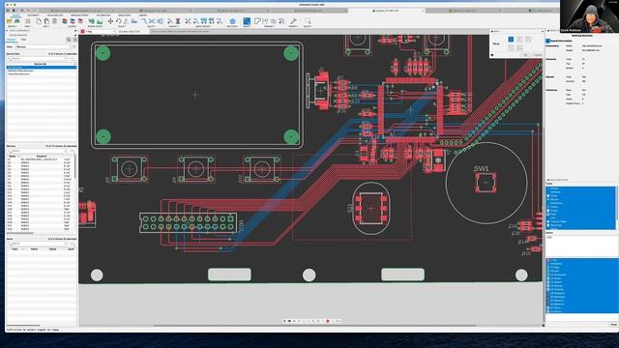The width and height of the screenshot is (619, 348).
Task: Click the third layer-stack icon in the toolbar
Action: [80, 21]
